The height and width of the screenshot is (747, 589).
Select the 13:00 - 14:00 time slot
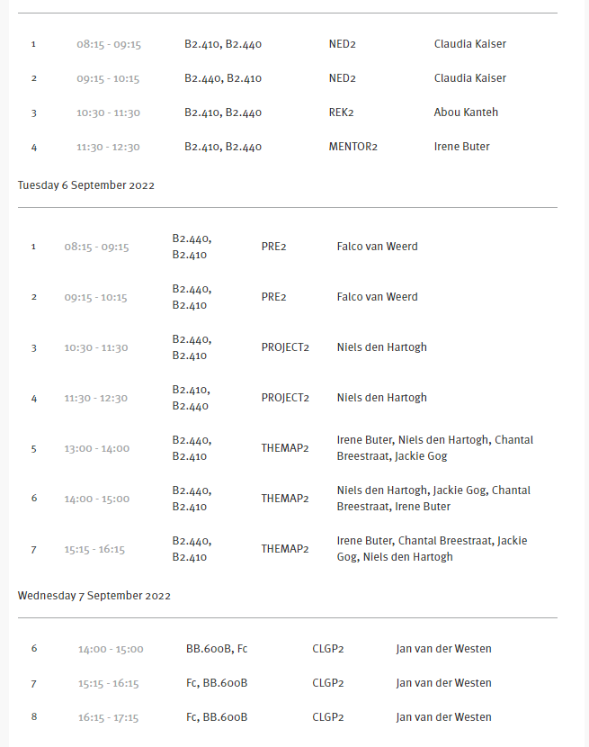pos(96,448)
